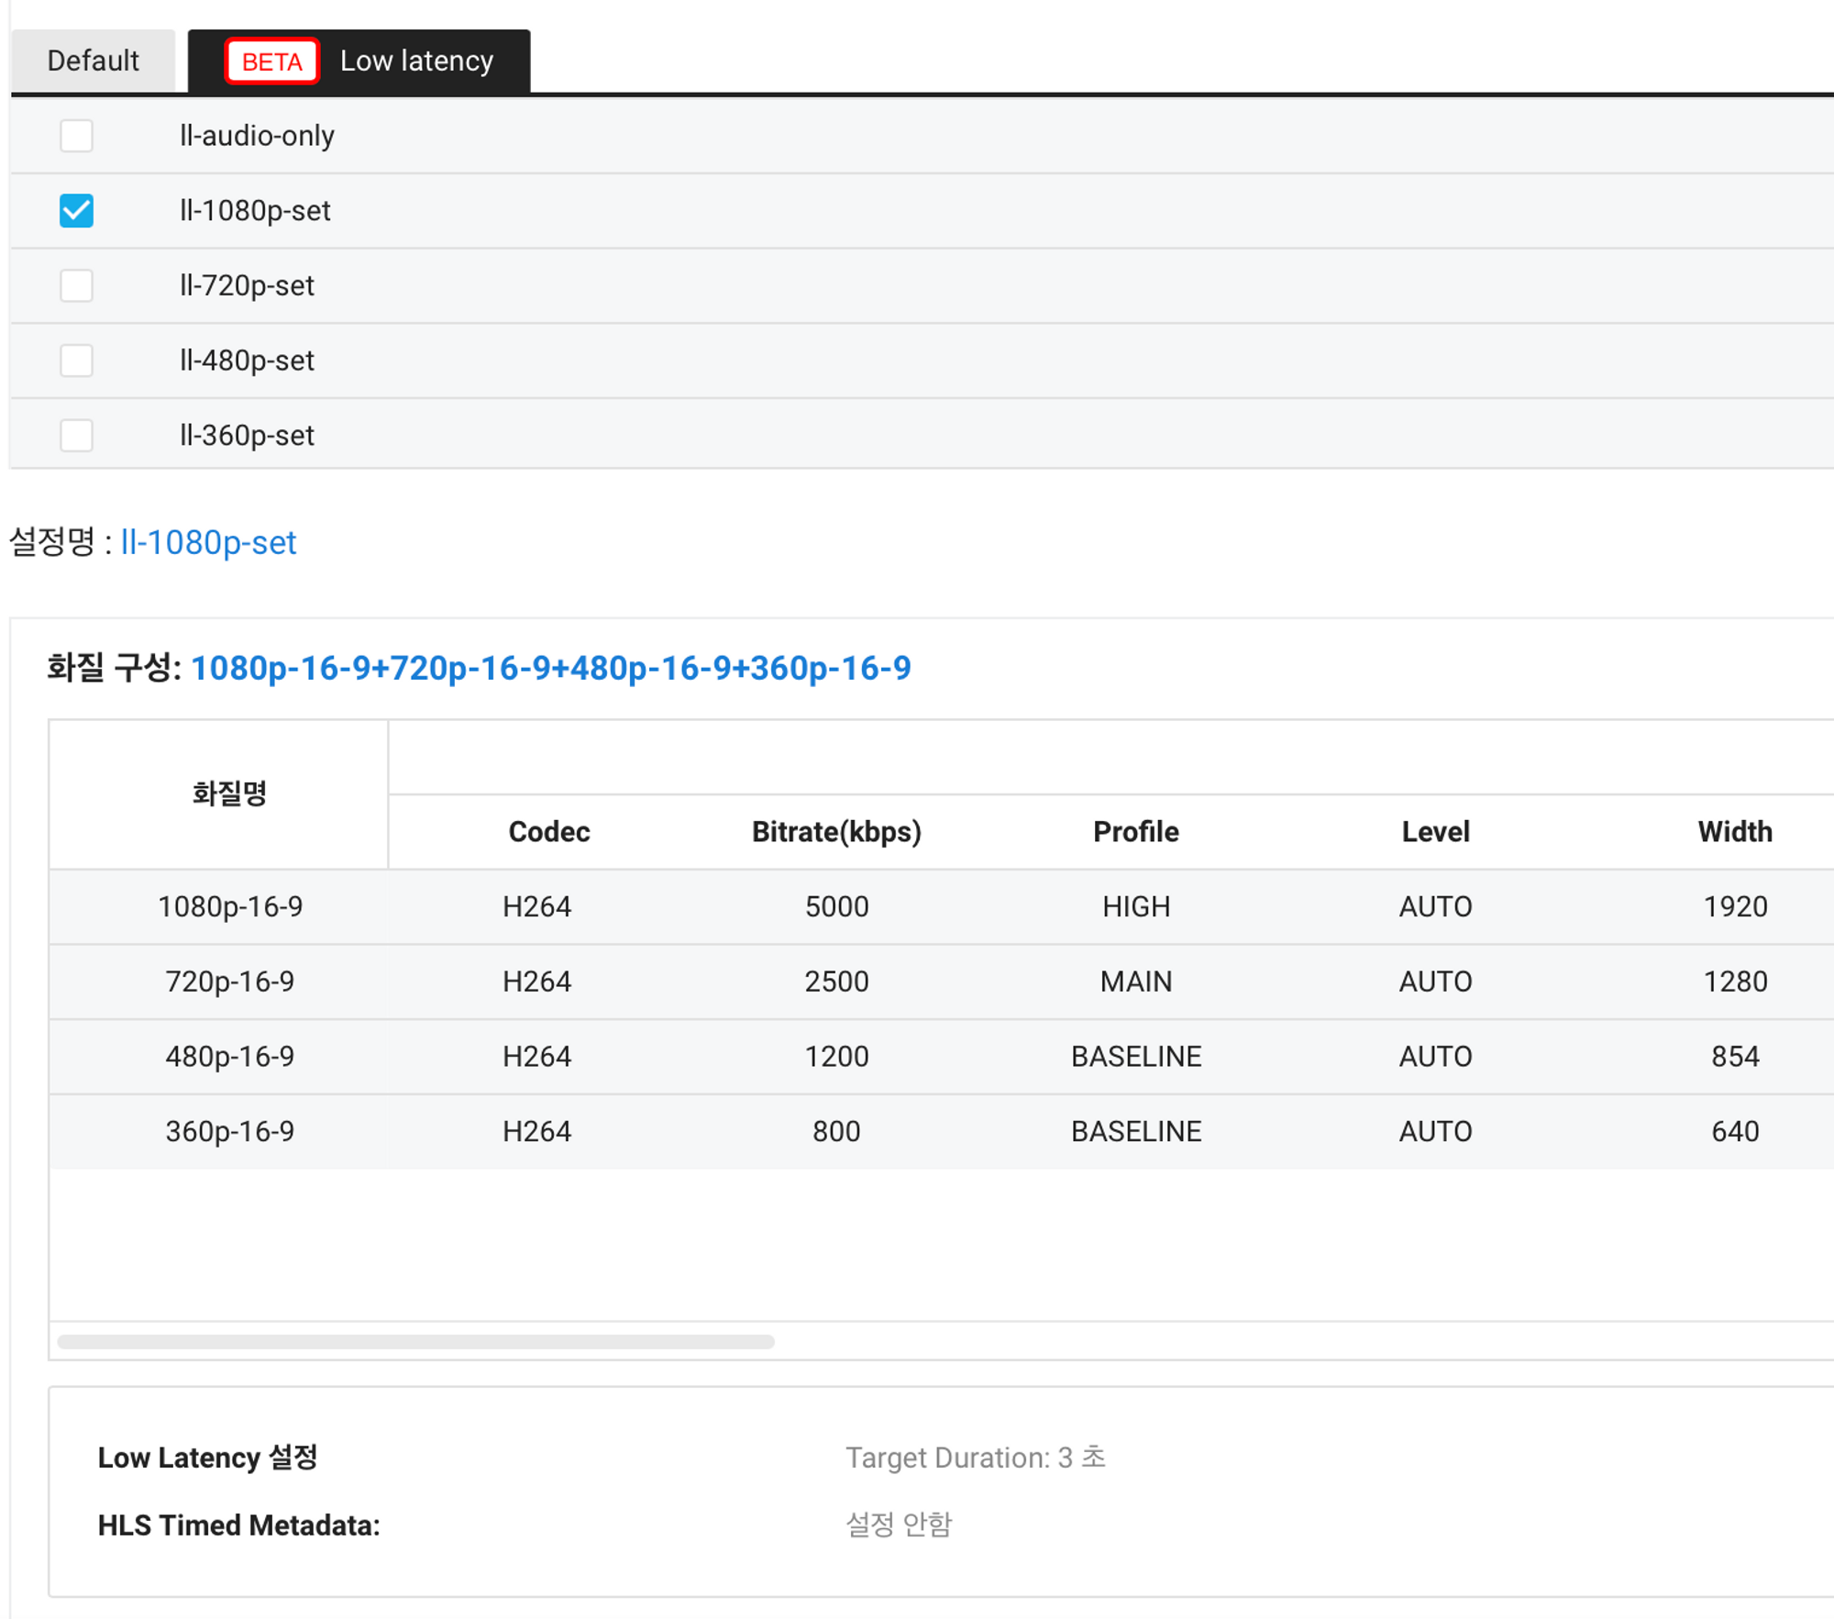Uncheck the ll-1080p-set checkbox

[x=76, y=211]
